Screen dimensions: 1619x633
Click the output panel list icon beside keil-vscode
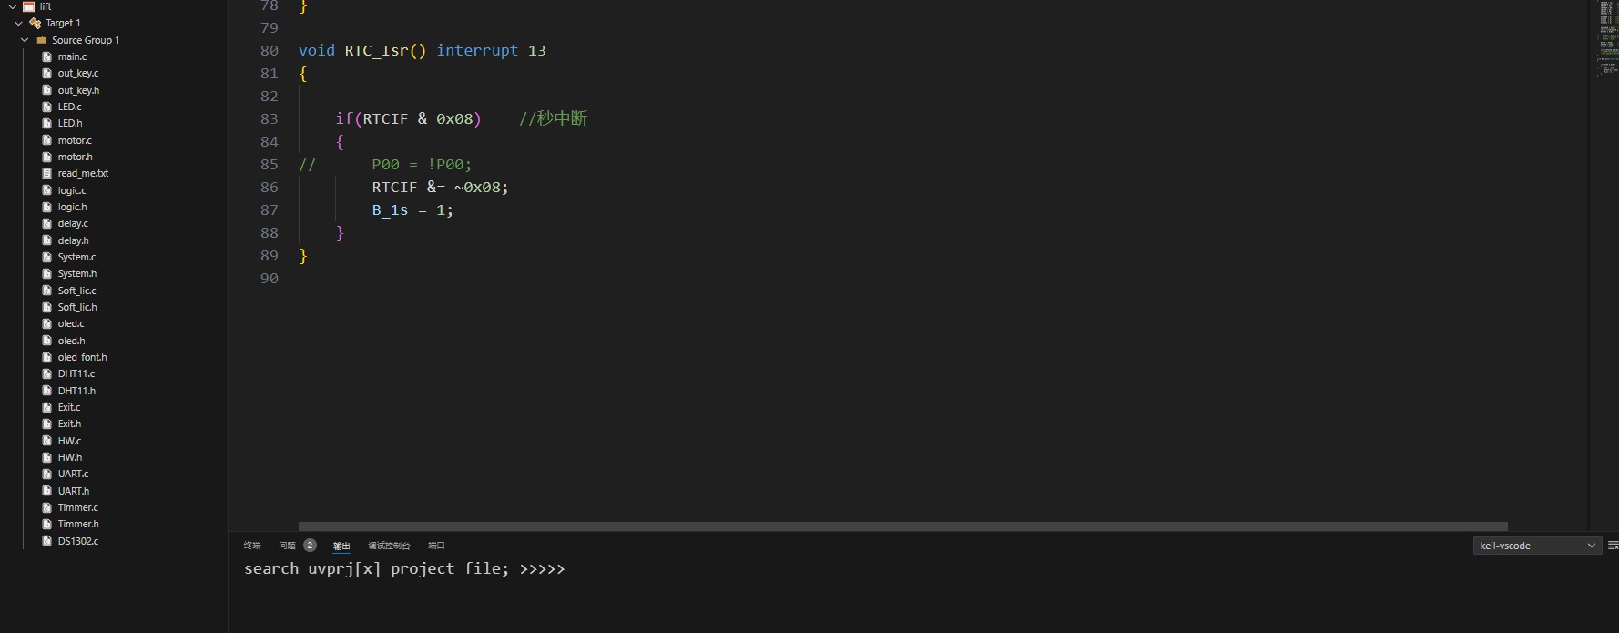pos(1613,546)
